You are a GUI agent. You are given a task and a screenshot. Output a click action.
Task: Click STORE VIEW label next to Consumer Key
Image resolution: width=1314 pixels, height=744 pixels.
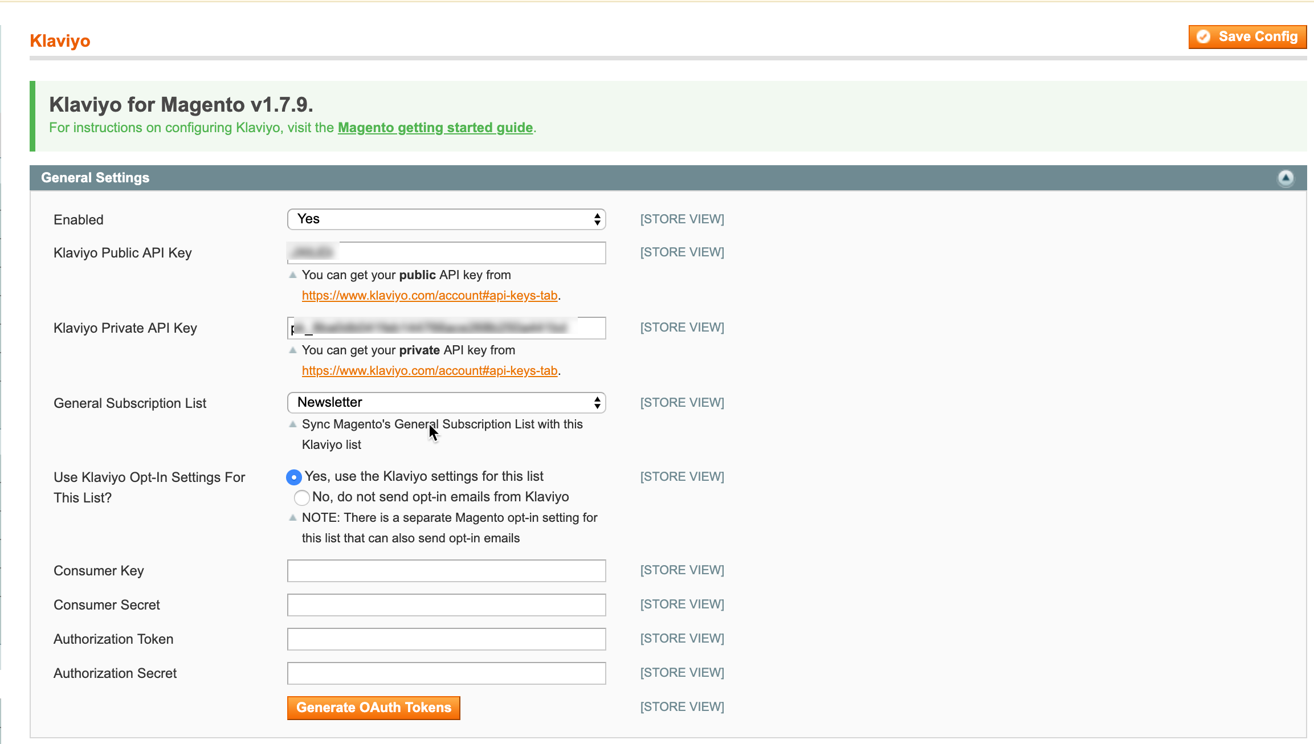[682, 570]
